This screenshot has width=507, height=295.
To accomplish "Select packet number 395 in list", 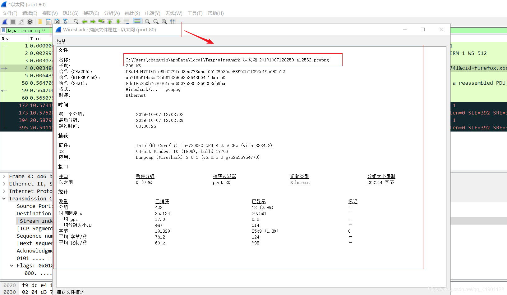I will [27, 127].
